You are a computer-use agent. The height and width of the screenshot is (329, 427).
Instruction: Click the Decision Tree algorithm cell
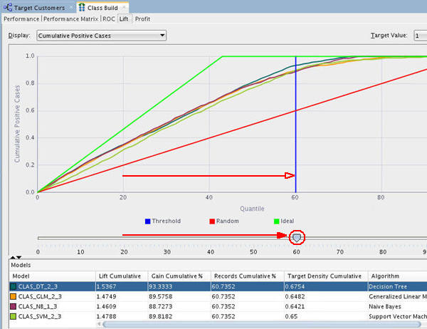point(397,286)
